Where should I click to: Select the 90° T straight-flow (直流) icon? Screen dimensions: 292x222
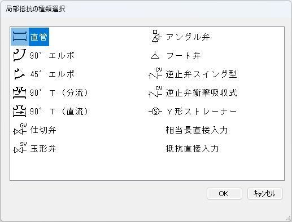20,111
